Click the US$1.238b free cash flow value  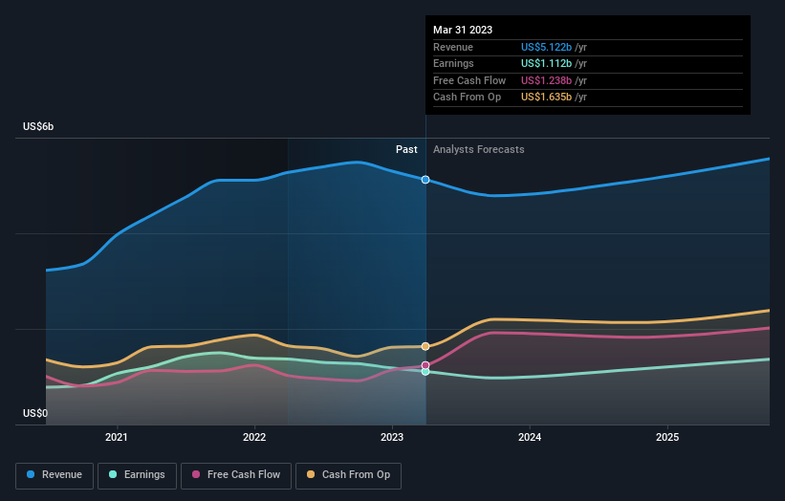(x=546, y=80)
